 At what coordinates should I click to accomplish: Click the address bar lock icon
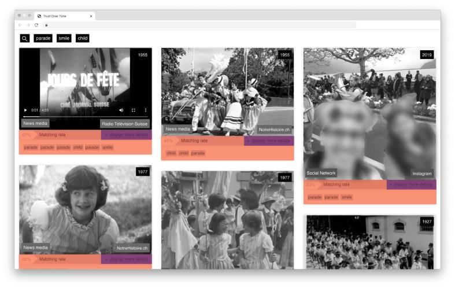[x=46, y=25]
